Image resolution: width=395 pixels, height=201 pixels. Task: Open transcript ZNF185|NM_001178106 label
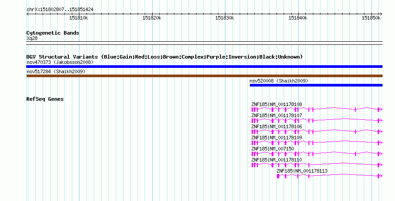point(276,126)
